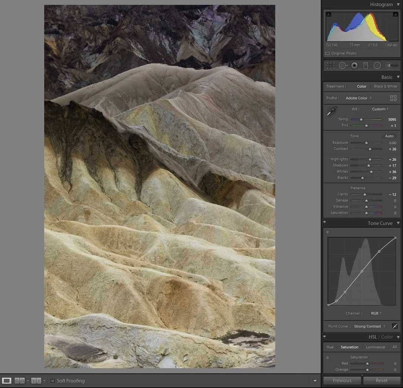The height and width of the screenshot is (388, 403).
Task: Select the Radial Filter tool
Action: click(377, 65)
